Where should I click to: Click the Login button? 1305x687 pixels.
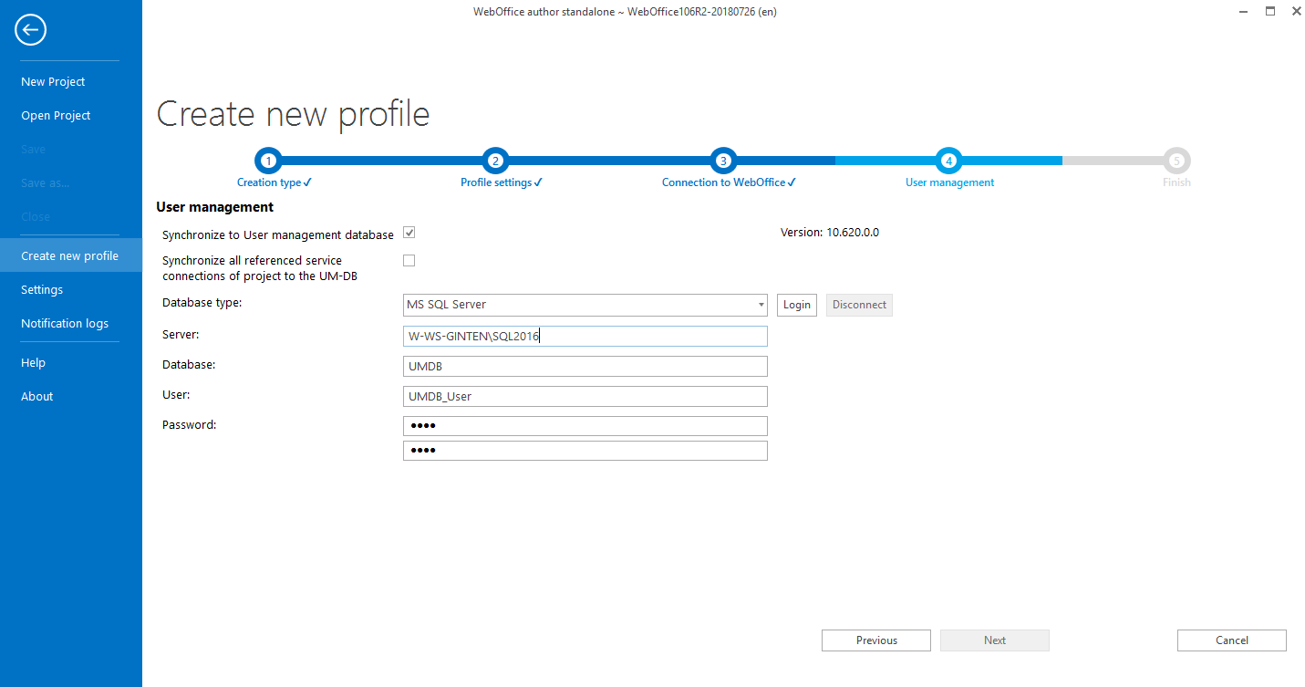(x=796, y=305)
